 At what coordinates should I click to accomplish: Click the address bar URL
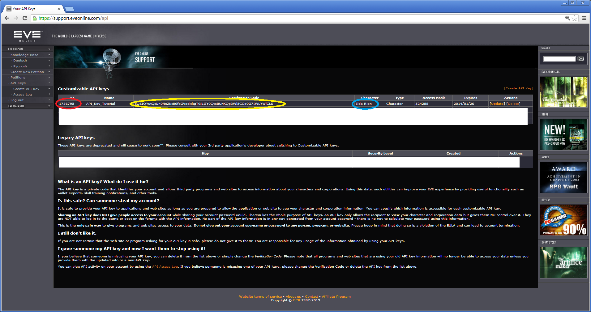click(73, 18)
